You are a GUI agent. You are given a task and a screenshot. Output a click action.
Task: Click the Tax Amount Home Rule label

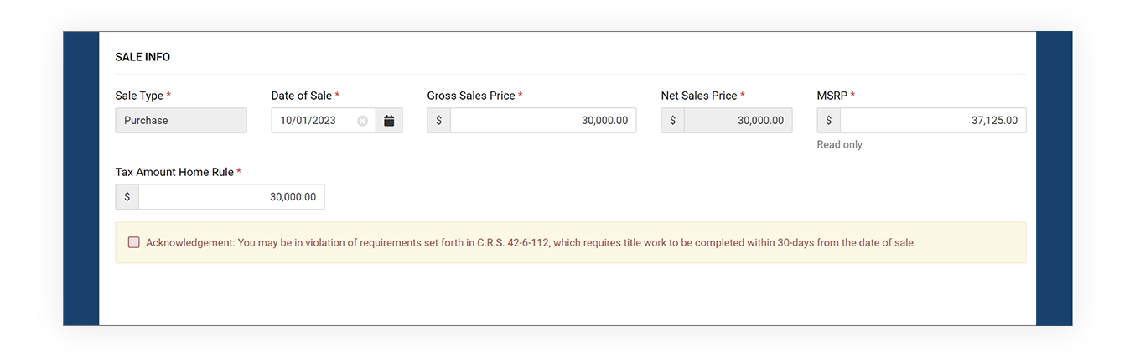[x=174, y=172]
